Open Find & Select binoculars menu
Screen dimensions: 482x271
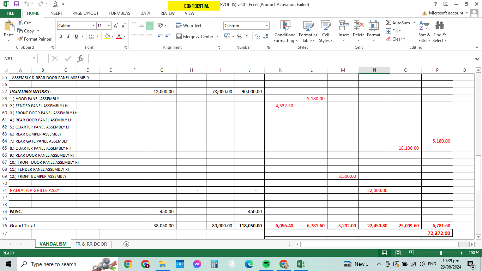coord(440,31)
